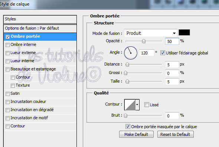
Task: Tick Incrustation en dégradé checkbox
Action: click(7, 110)
